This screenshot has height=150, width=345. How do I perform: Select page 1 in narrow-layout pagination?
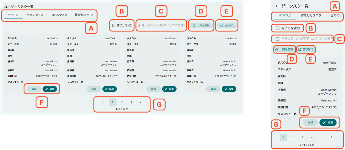pos(284,137)
